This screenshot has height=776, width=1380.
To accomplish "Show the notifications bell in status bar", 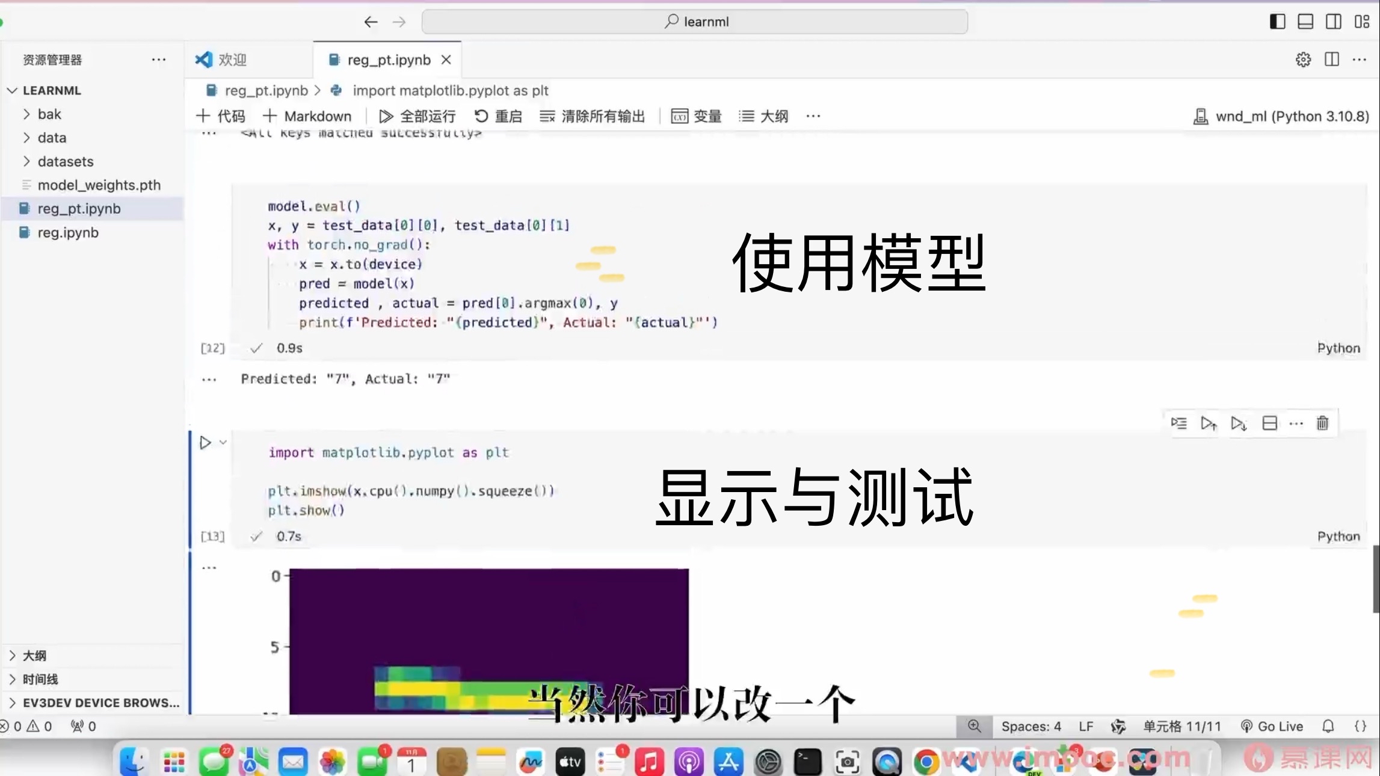I will (1328, 726).
